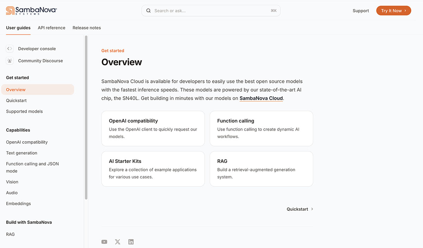Open the Release notes tab
The width and height of the screenshot is (423, 248).
[87, 28]
